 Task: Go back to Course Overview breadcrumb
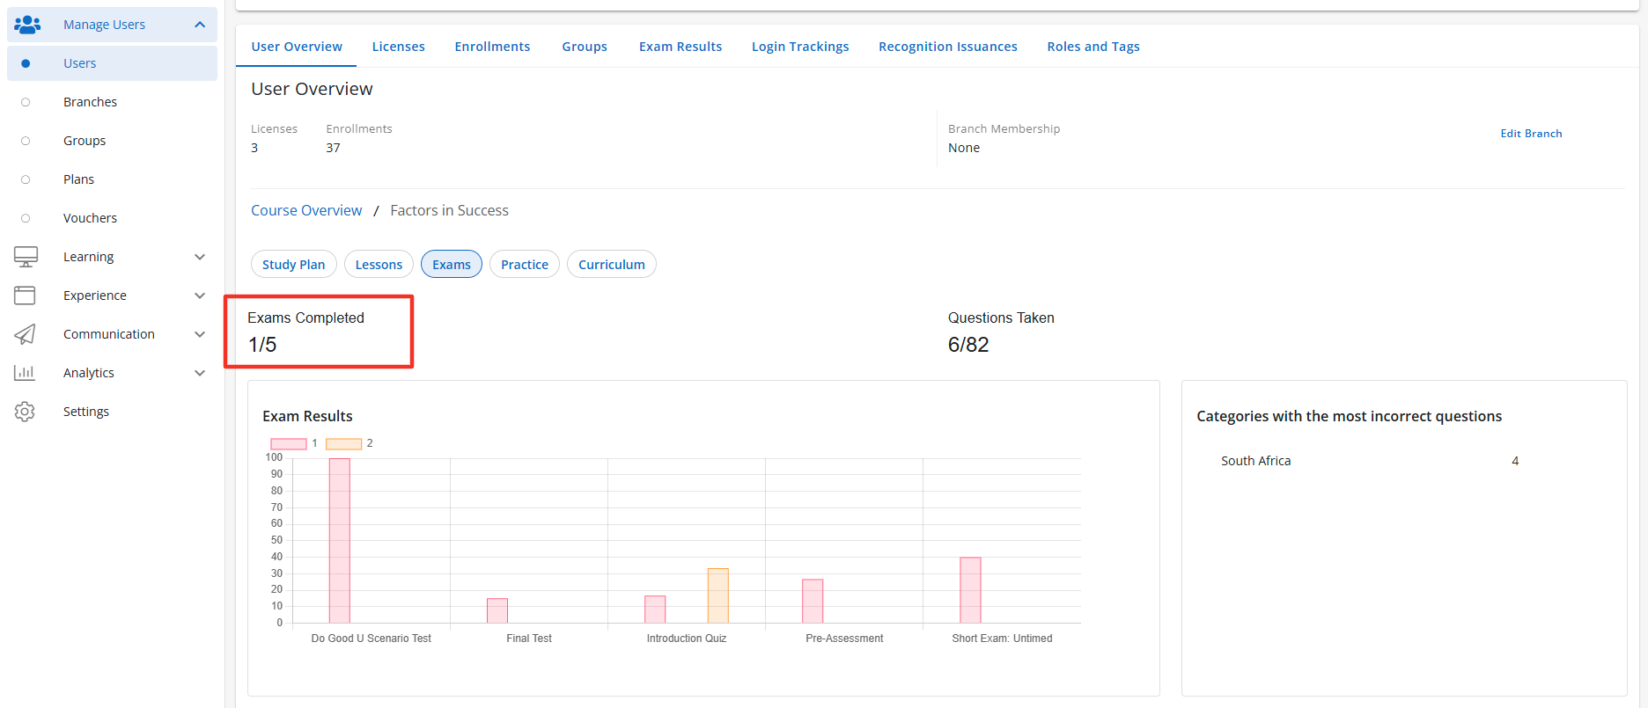point(306,211)
